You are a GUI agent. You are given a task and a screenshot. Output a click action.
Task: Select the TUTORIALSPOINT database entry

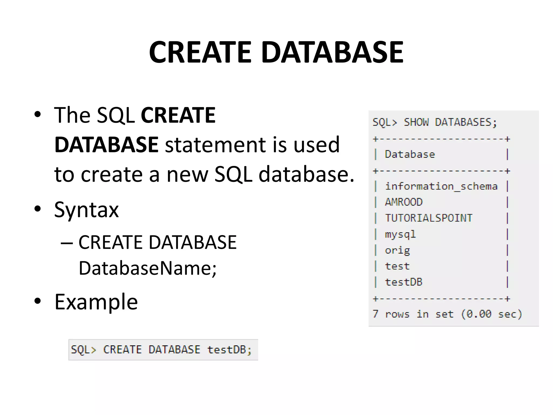coord(429,218)
